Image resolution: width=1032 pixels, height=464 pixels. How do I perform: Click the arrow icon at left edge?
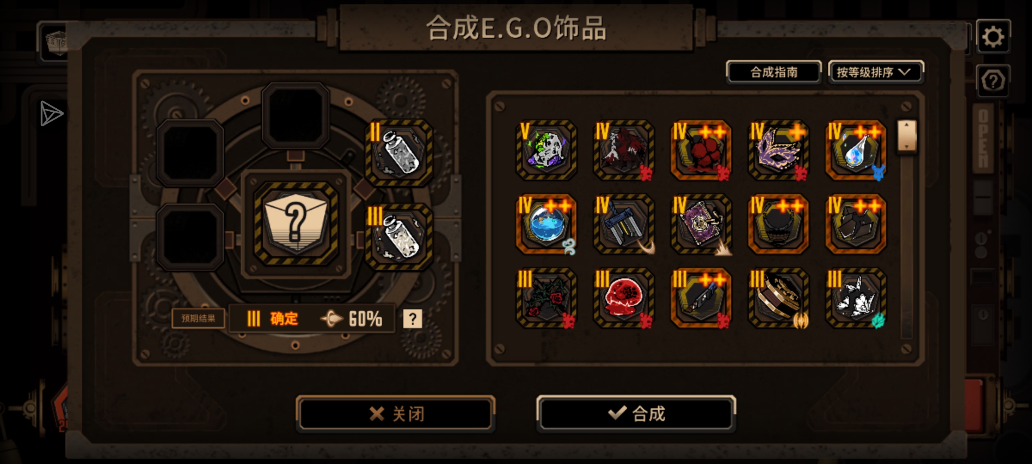pos(52,113)
